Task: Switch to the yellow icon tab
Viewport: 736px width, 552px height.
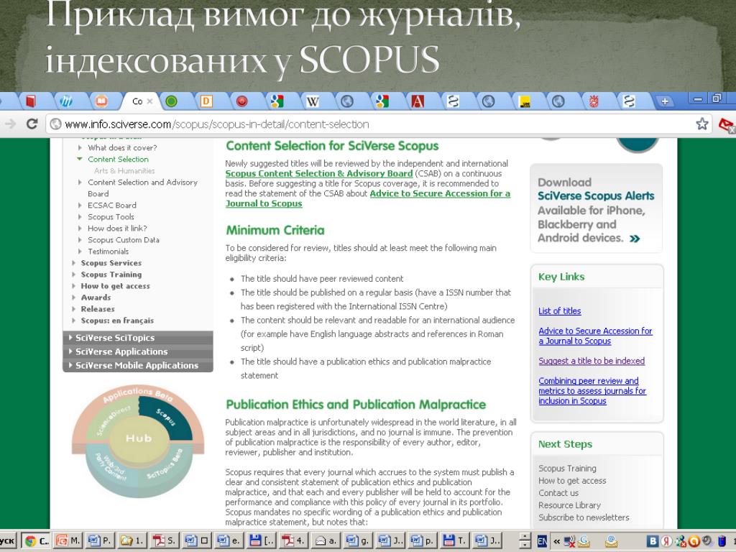Action: tap(524, 101)
